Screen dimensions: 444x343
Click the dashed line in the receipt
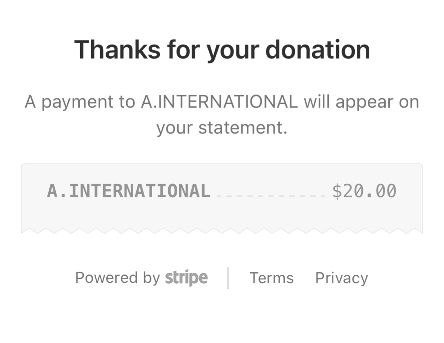271,196
